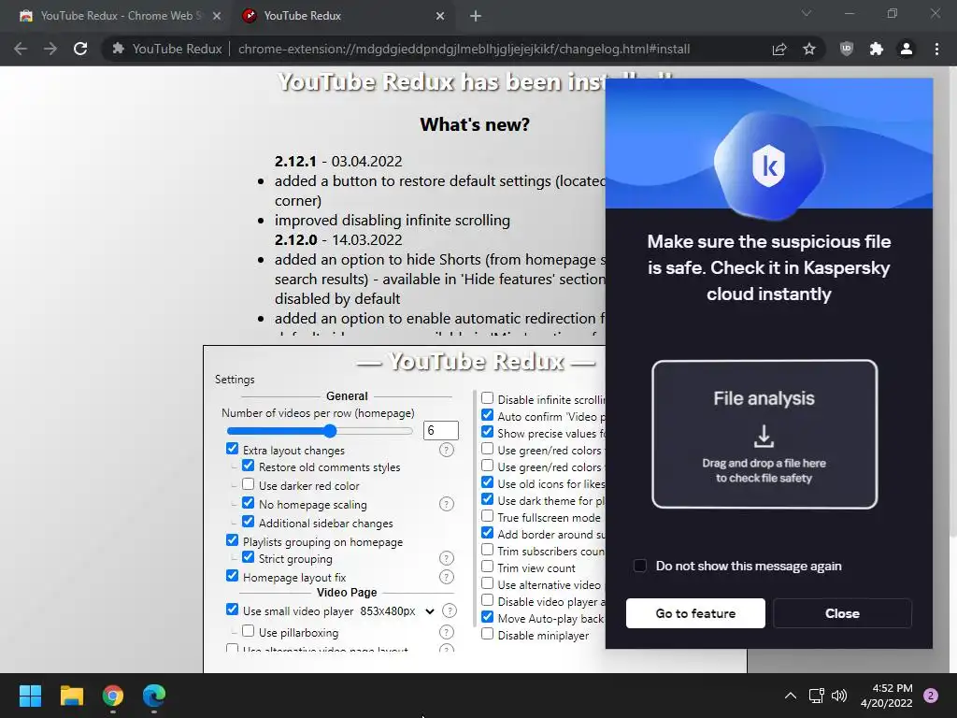Viewport: 957px width, 718px height.
Task: Uncheck Restore old comments styles
Action: point(248,466)
